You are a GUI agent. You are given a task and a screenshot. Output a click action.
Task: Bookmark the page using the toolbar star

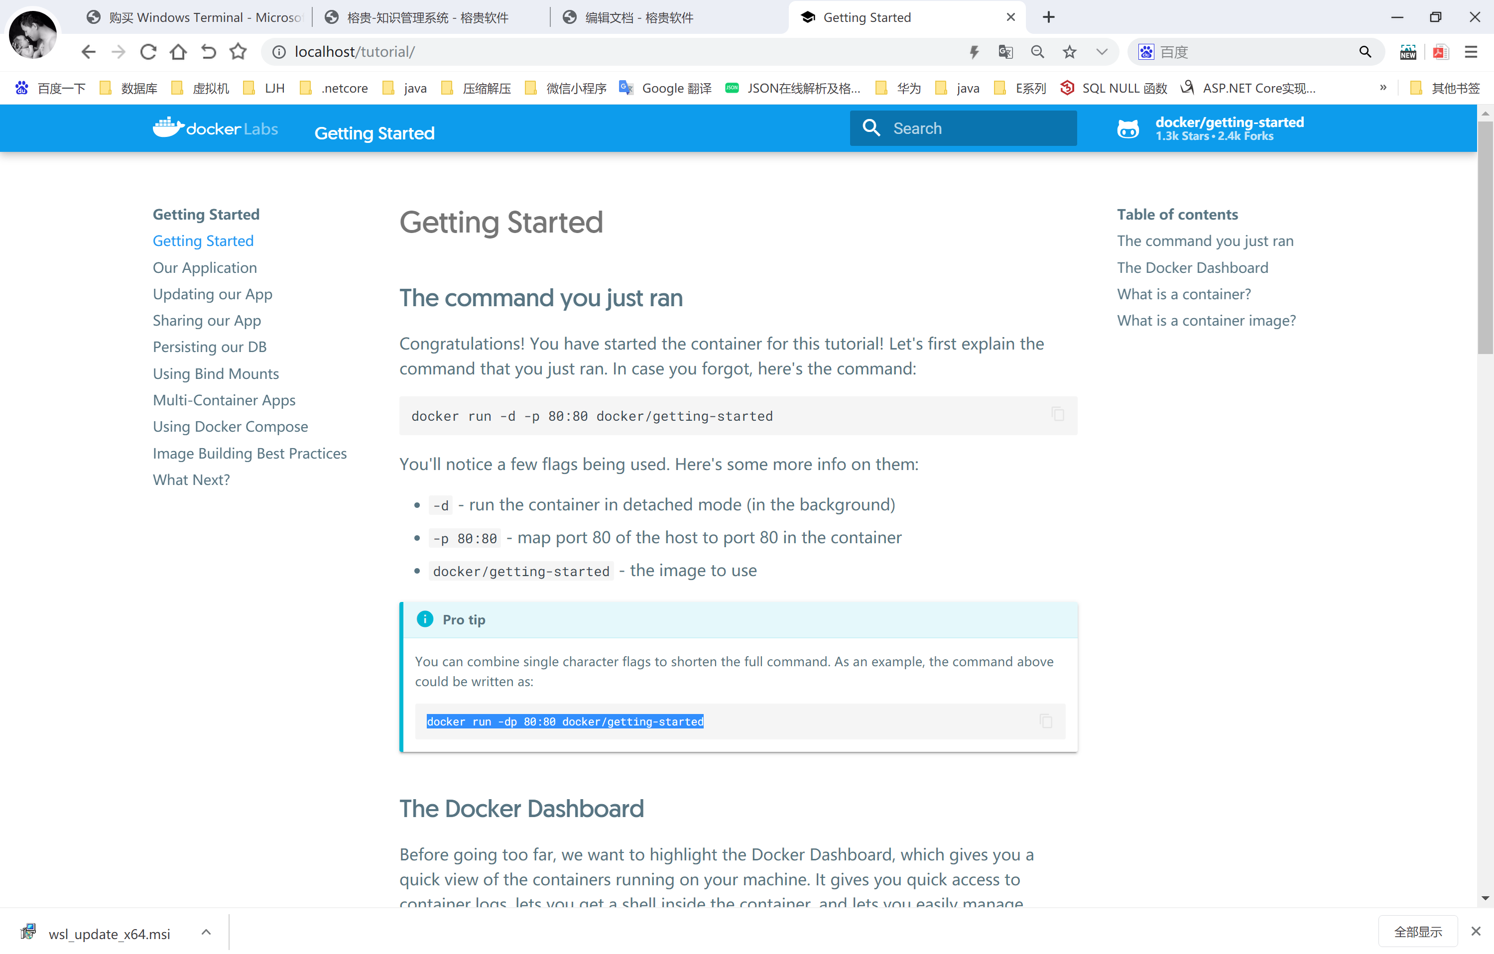tap(238, 52)
